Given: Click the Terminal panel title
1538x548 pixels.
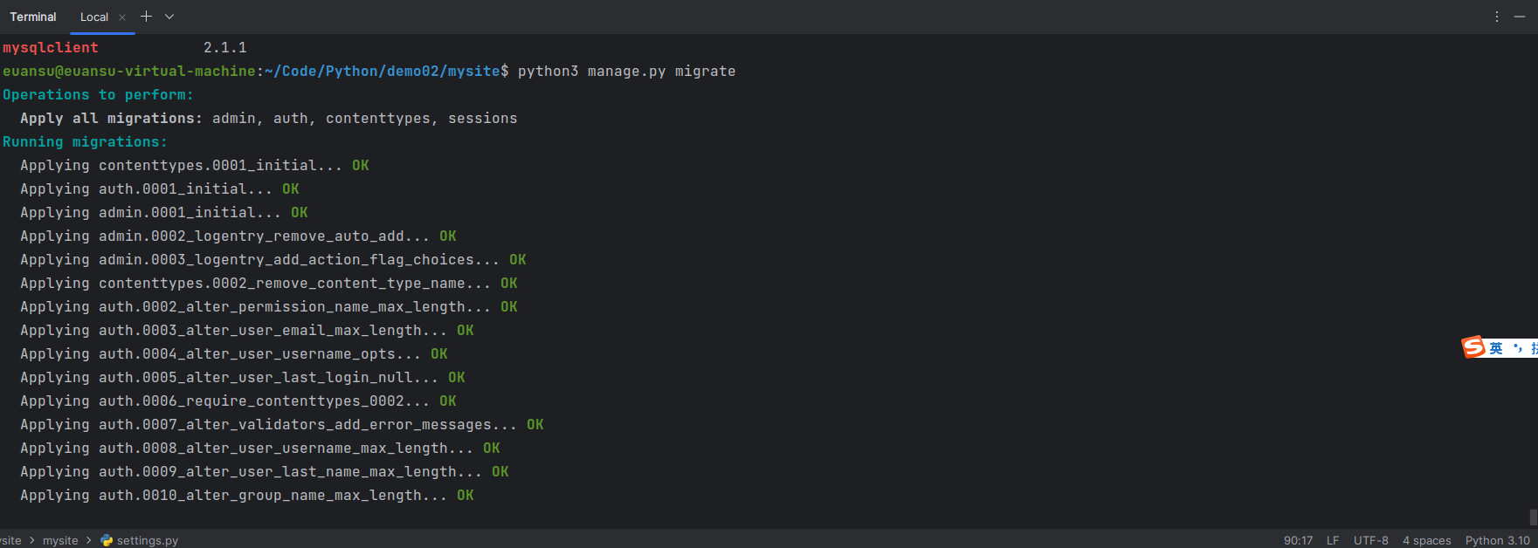Looking at the screenshot, I should 33,17.
